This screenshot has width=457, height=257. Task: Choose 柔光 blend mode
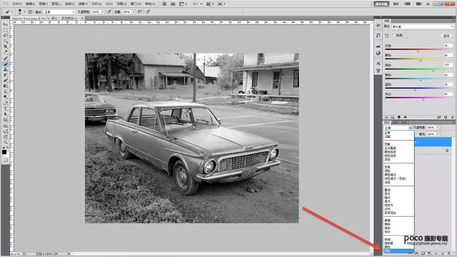(x=387, y=194)
